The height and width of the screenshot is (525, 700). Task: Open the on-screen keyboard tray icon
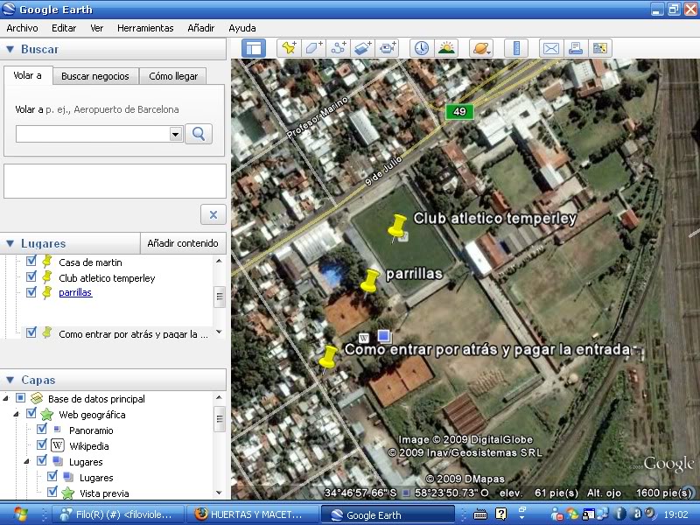pos(480,514)
